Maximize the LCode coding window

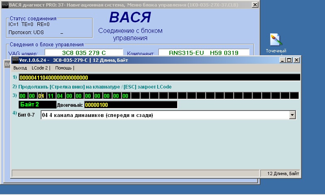289,60
